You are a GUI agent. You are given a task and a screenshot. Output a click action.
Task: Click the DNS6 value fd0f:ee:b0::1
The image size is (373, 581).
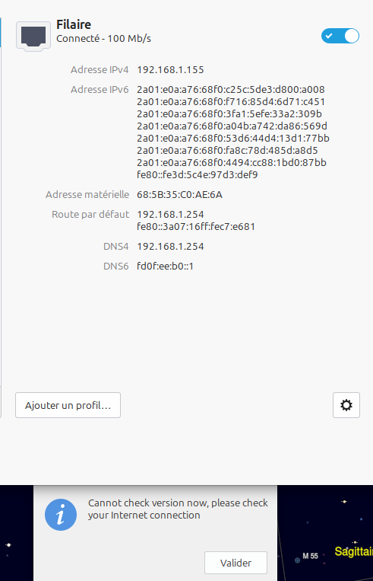(x=166, y=266)
